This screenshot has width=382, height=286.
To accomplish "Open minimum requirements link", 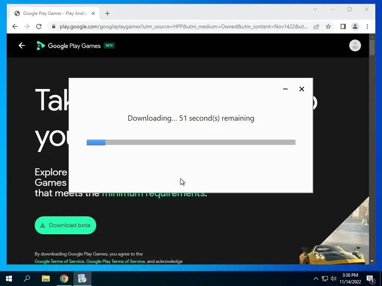I will (x=153, y=194).
